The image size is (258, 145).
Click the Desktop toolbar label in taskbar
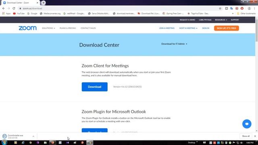tap(191, 143)
